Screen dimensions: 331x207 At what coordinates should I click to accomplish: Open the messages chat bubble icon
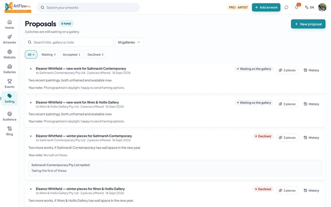point(286,7)
